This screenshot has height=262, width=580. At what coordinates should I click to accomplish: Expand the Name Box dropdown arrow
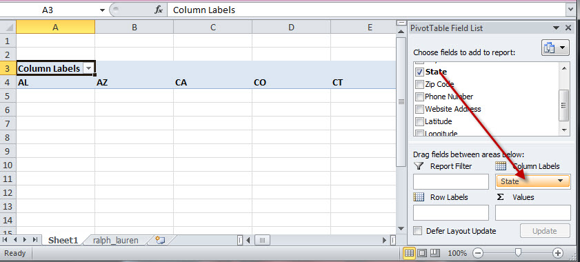[x=103, y=10]
